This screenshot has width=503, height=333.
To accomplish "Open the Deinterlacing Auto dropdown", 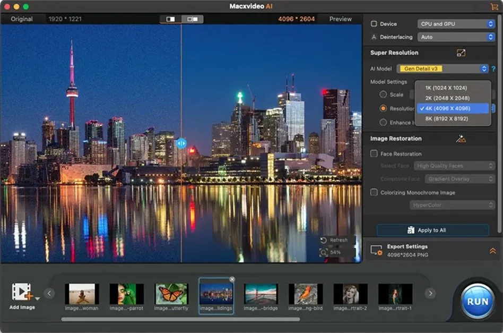I will tap(456, 37).
